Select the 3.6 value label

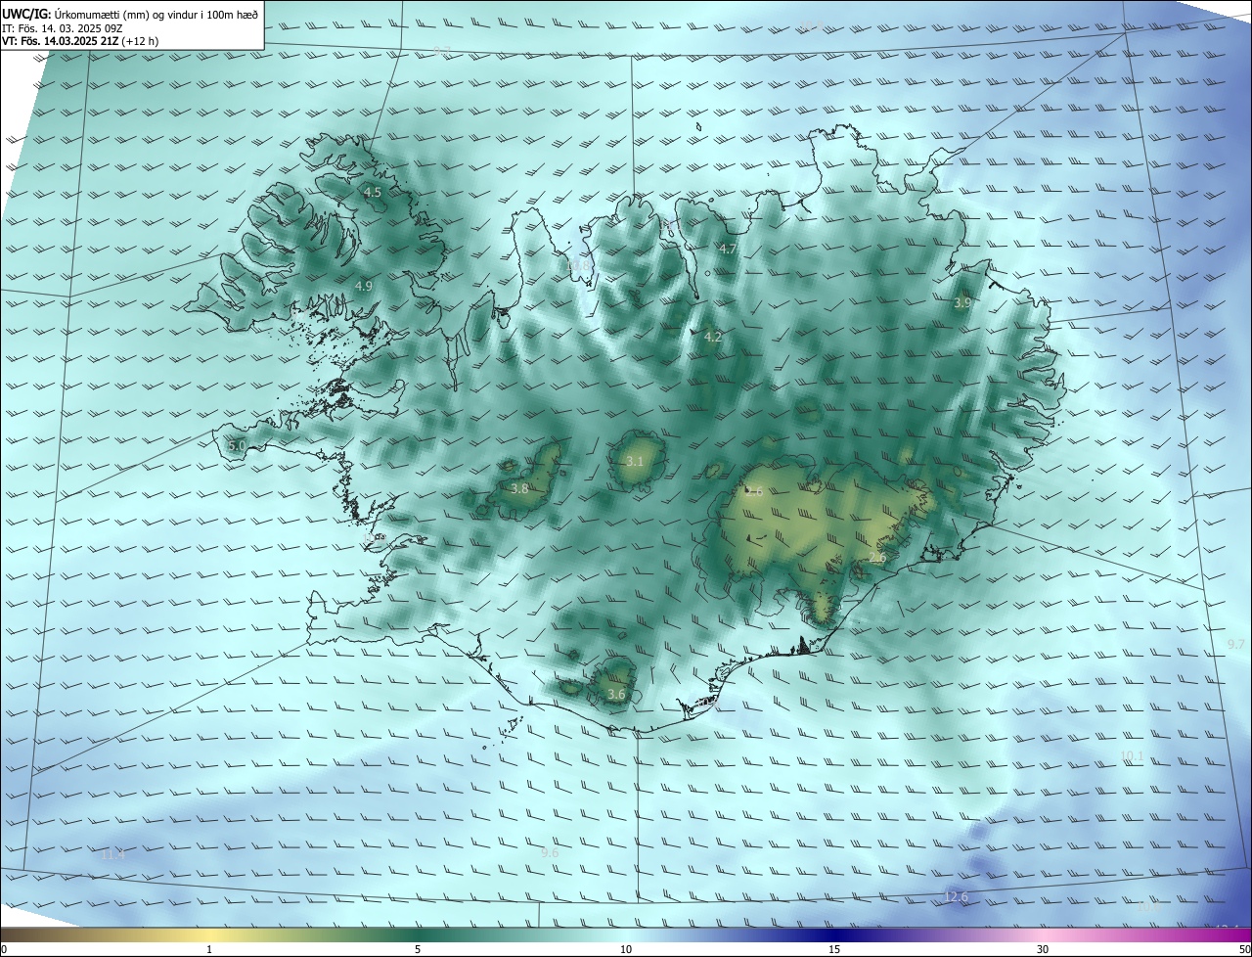pyautogui.click(x=615, y=695)
